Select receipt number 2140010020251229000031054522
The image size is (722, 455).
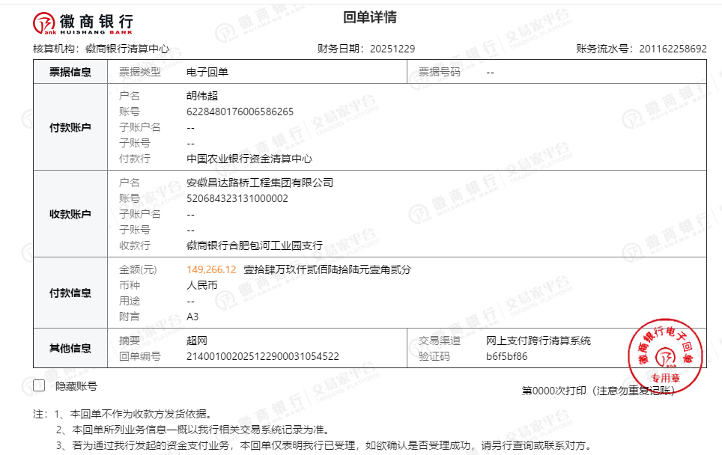coord(262,356)
